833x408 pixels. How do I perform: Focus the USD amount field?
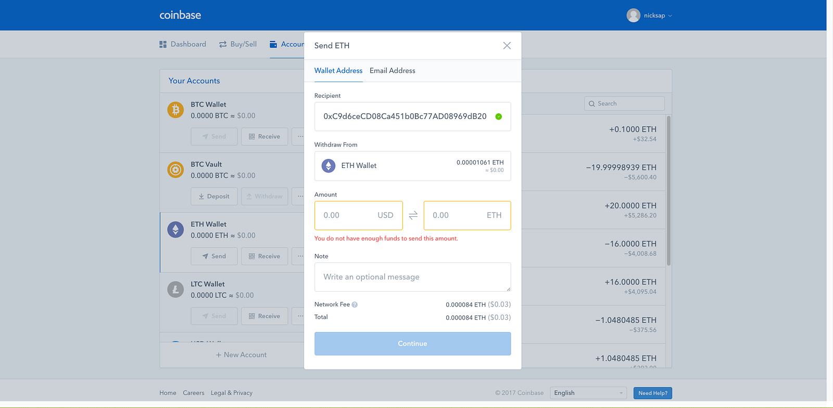click(x=359, y=215)
